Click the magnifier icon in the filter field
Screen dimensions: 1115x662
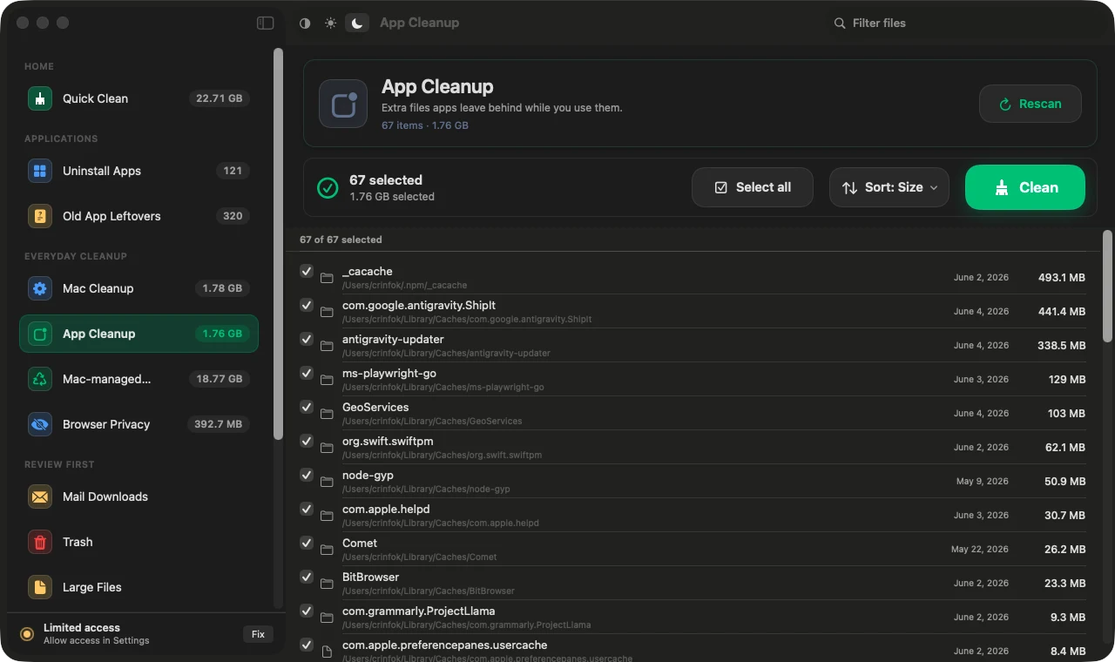pyautogui.click(x=840, y=23)
